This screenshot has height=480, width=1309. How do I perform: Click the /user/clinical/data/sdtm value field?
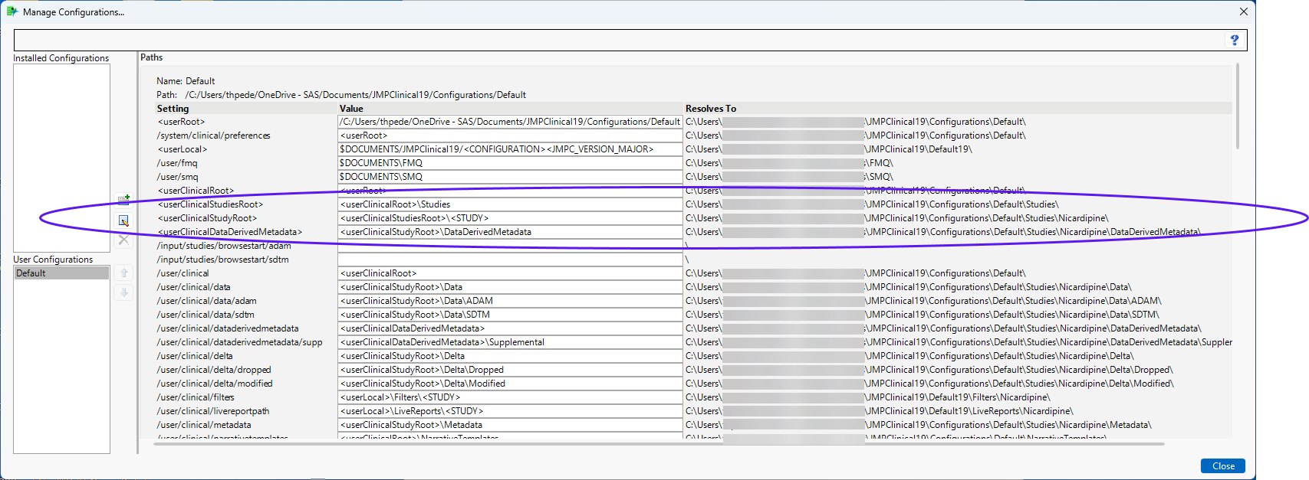510,315
